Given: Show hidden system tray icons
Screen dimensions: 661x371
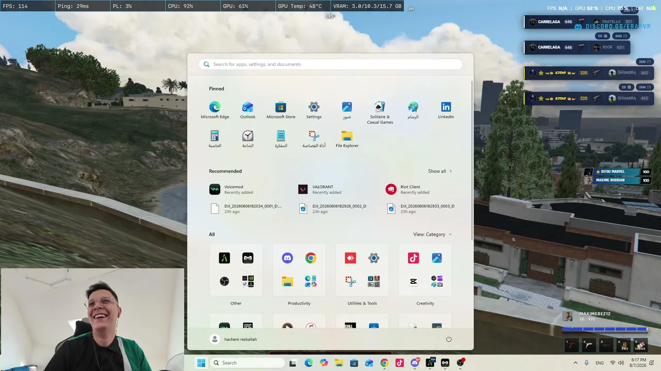Looking at the screenshot, I should (575, 363).
